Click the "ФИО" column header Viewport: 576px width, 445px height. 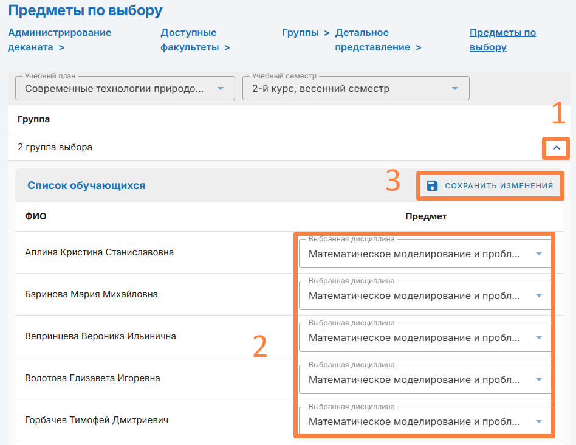pos(35,216)
